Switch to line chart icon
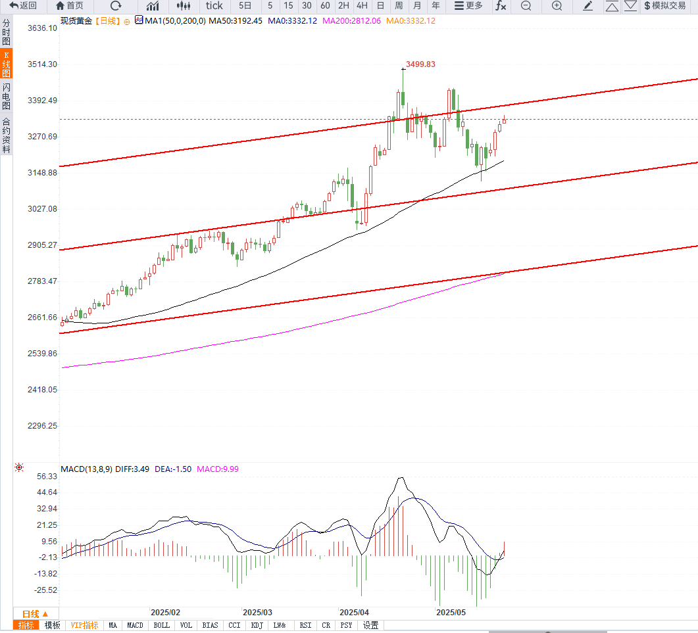Viewport: 698px width, 633px height. pos(153,6)
